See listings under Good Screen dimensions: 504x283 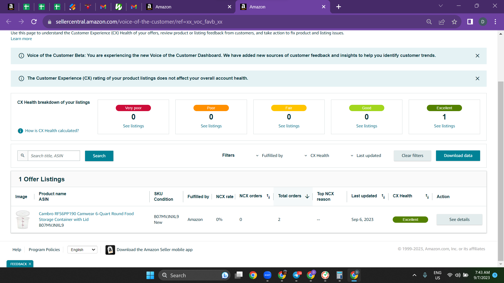pos(366,126)
